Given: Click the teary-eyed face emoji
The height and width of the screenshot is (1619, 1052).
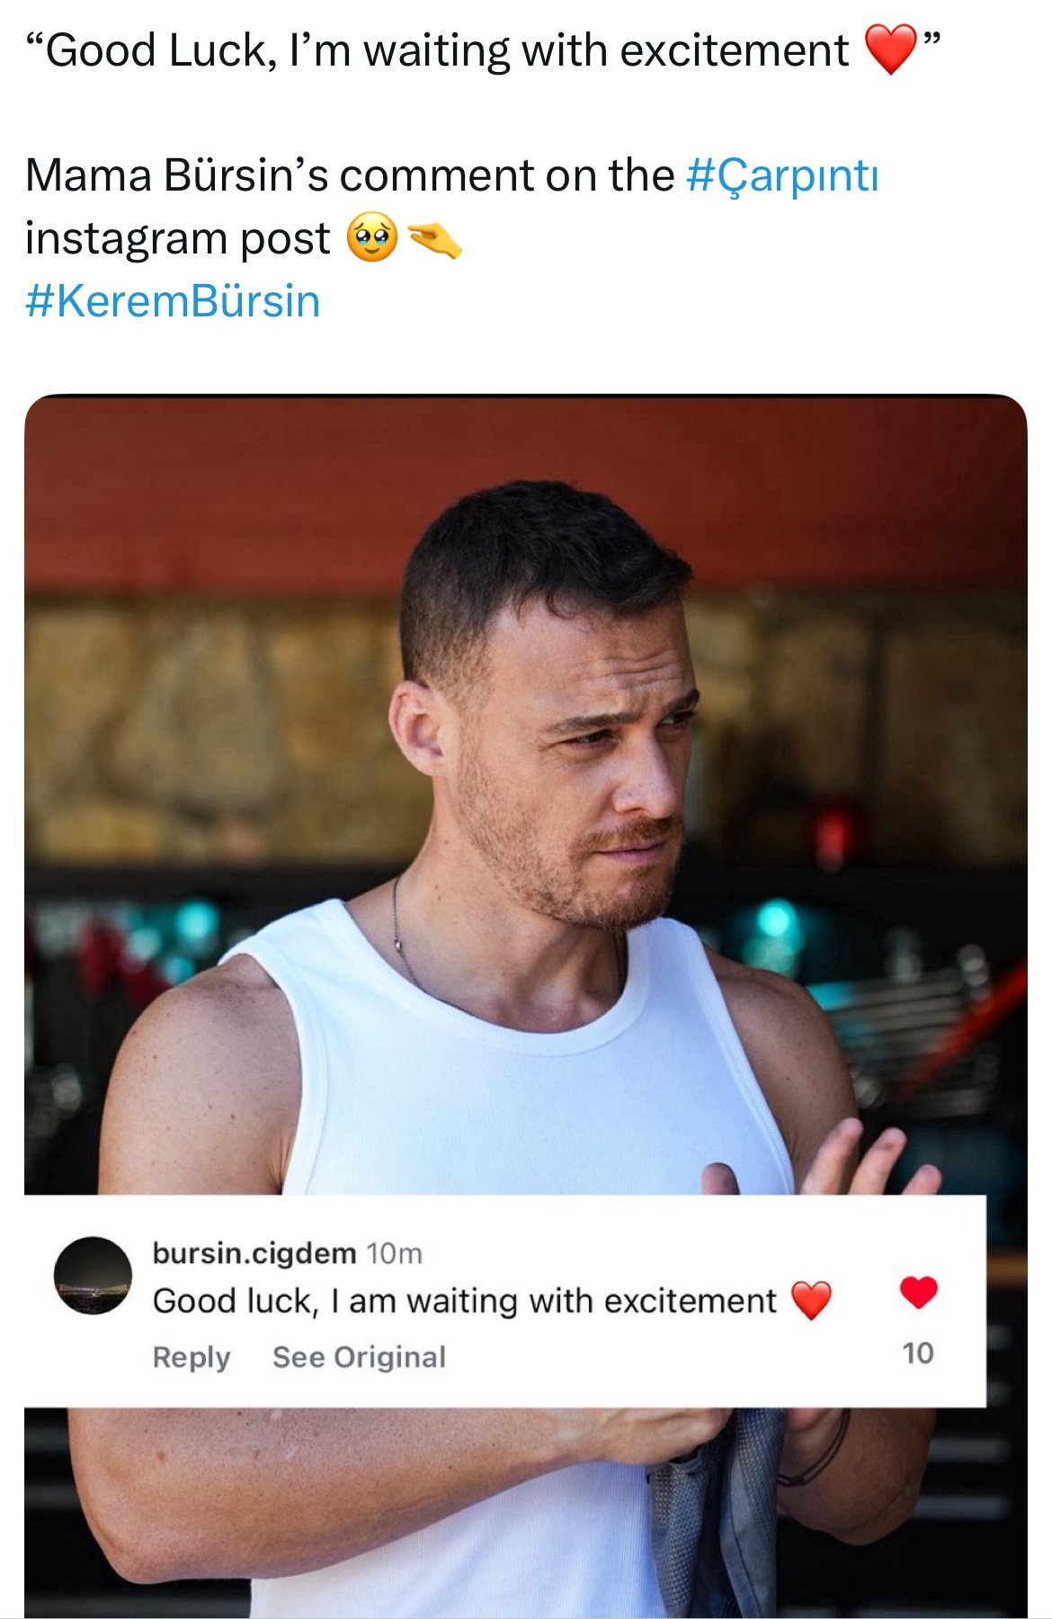Looking at the screenshot, I should (372, 239).
